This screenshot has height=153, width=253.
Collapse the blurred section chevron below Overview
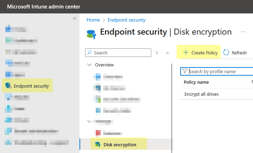pos(88,121)
